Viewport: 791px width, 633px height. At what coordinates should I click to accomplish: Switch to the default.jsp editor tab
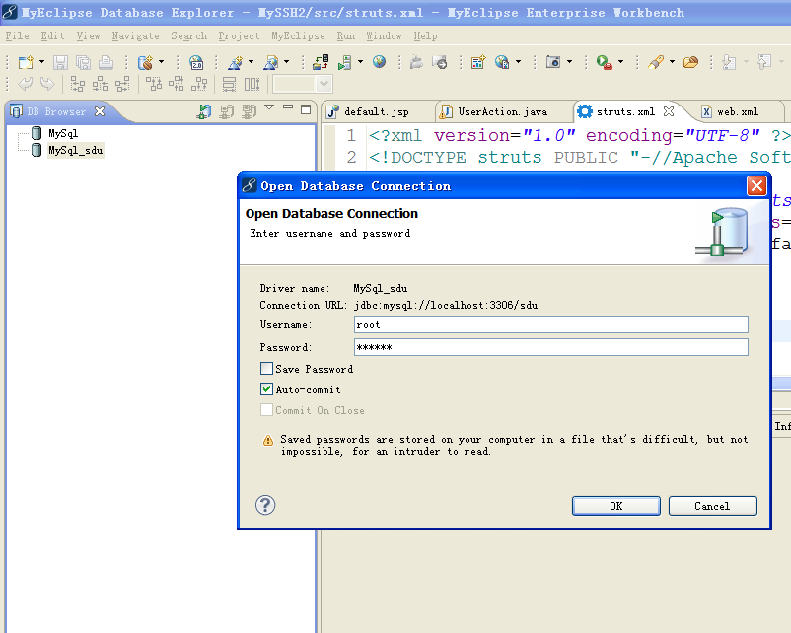point(377,112)
